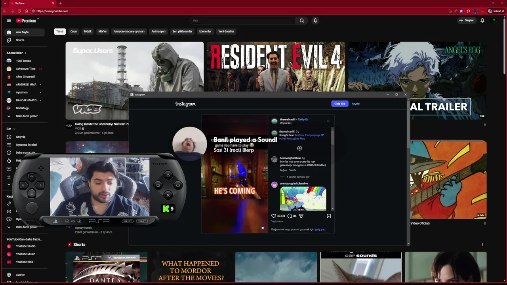The height and width of the screenshot is (285, 507).
Task: Open the Instagram post three-dot options
Action: coord(328,121)
